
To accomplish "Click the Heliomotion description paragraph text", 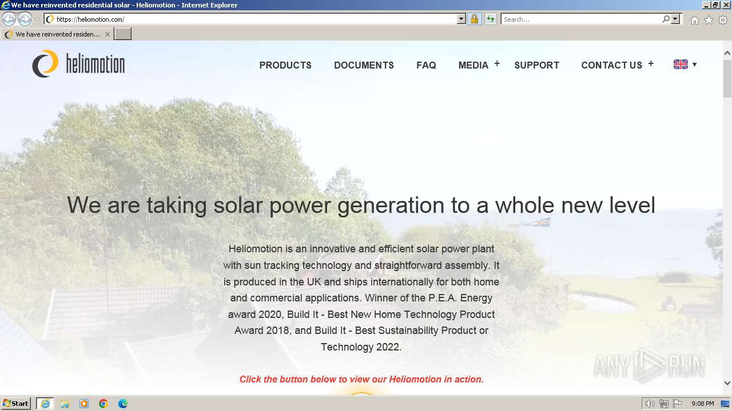I will point(361,297).
